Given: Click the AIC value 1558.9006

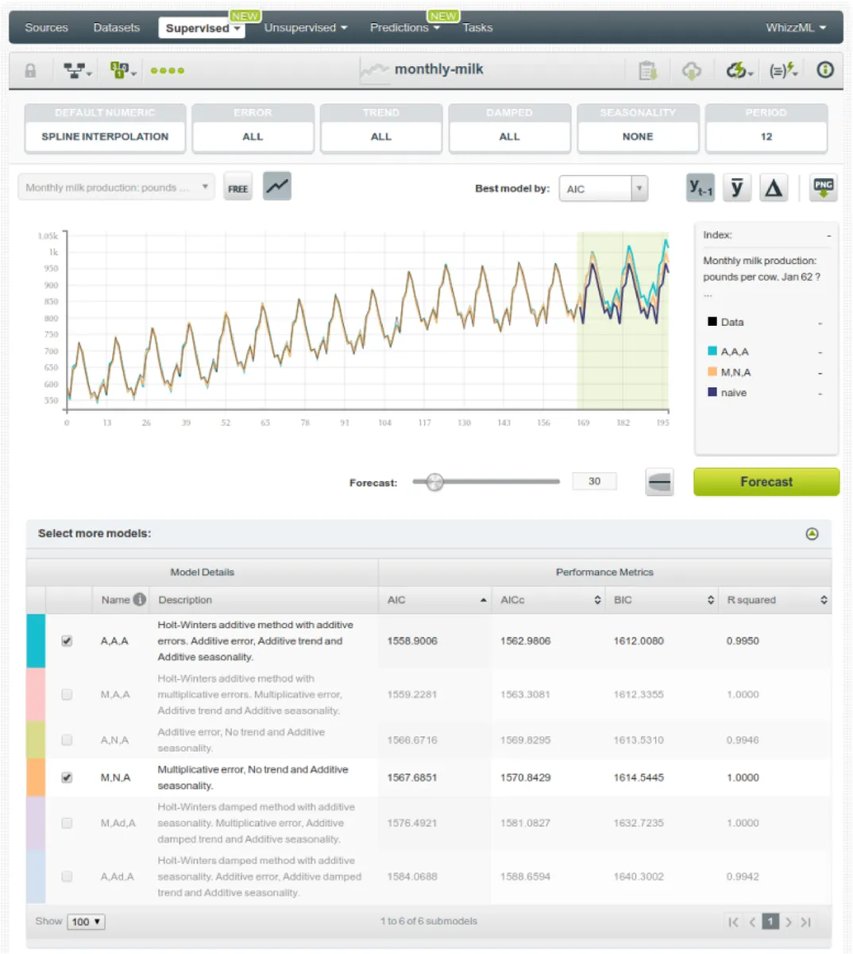Looking at the screenshot, I should coord(412,641).
